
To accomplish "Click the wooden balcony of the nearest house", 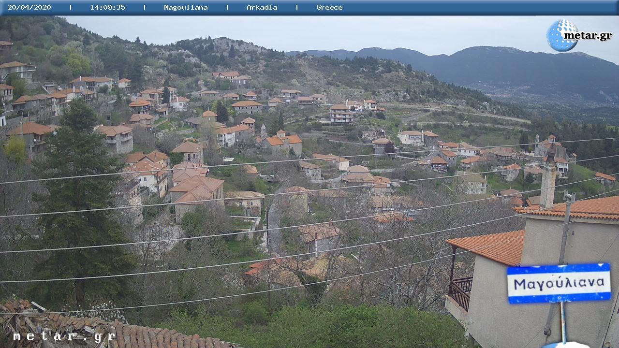I will [x=460, y=291].
